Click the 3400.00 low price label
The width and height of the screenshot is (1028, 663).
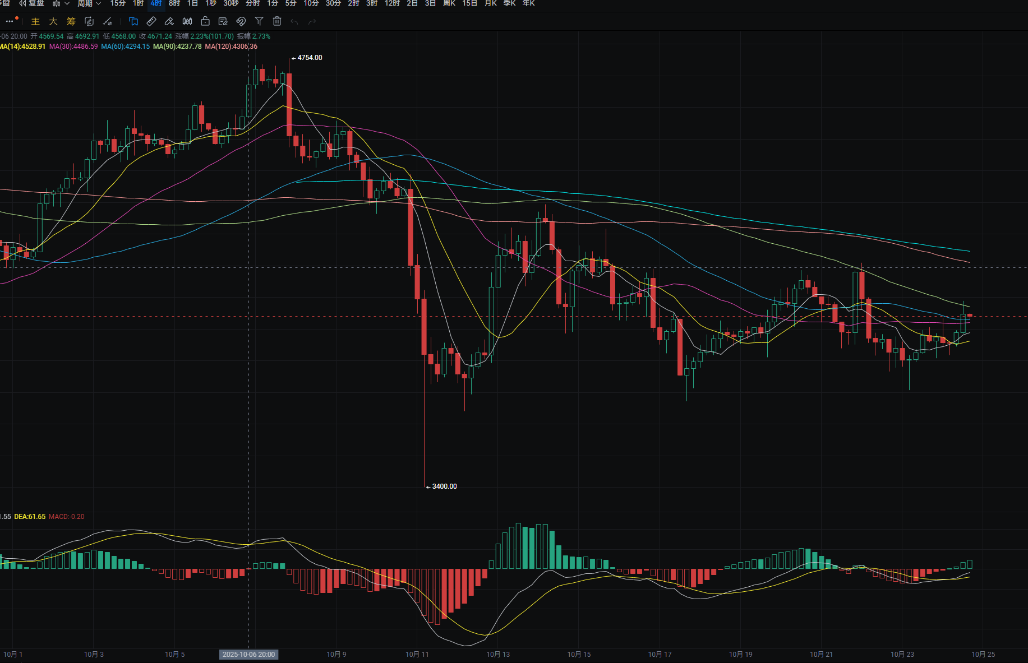pos(444,486)
